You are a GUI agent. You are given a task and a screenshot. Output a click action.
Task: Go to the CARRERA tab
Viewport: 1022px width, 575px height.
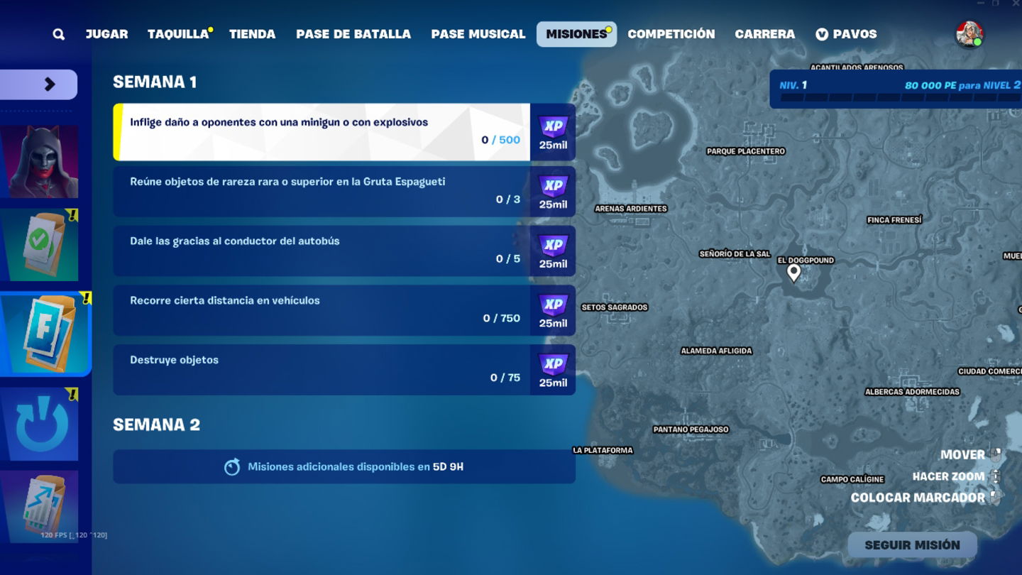click(765, 34)
